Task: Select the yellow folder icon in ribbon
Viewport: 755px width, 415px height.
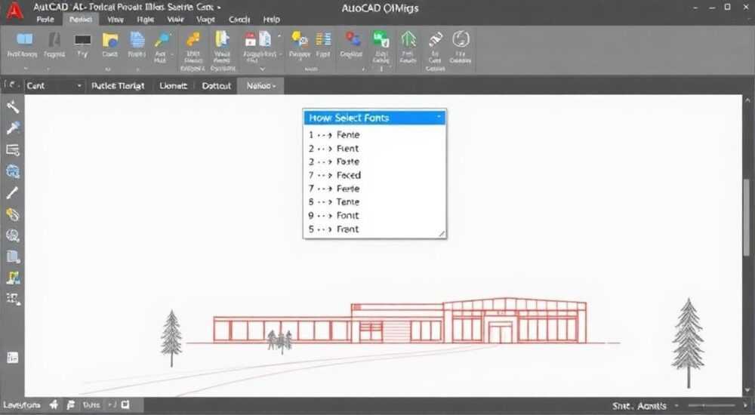Action: click(109, 41)
